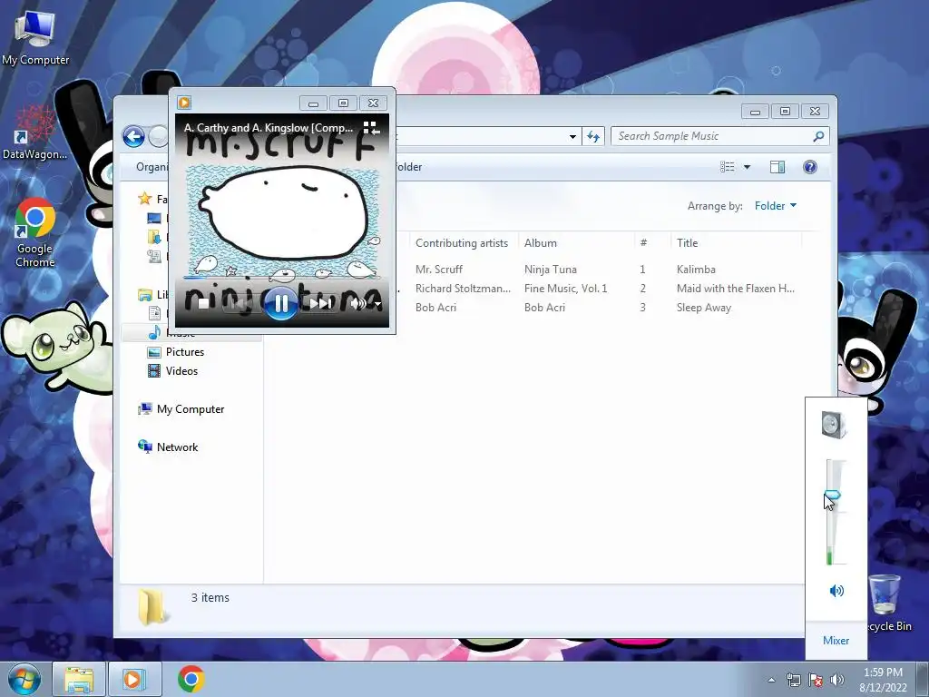This screenshot has height=697, width=929.
Task: Open the Start menu
Action: (x=24, y=679)
